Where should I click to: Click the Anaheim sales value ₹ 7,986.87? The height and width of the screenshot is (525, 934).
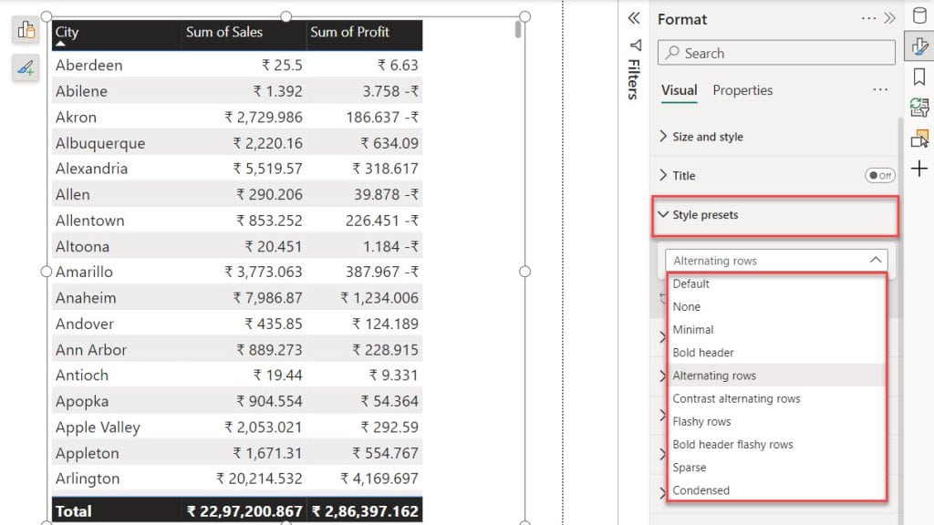click(267, 298)
